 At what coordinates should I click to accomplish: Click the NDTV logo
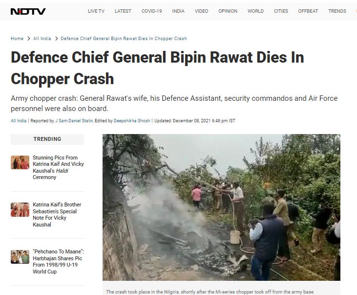tap(28, 11)
